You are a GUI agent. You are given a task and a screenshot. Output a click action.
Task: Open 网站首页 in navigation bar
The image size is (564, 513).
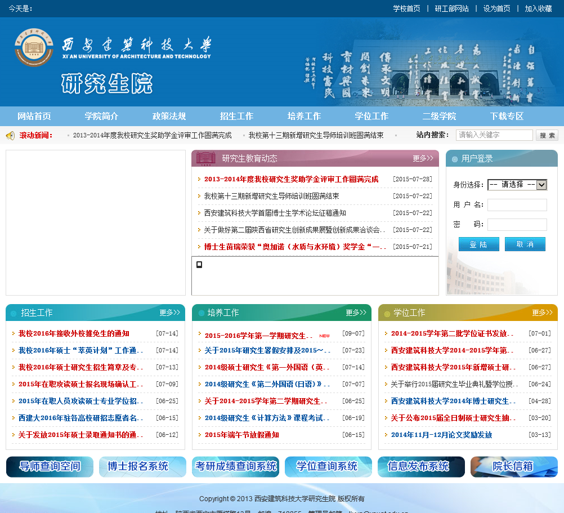[34, 116]
